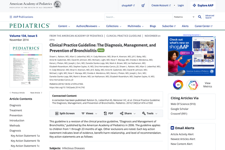Expand the Authors/Reviewers menu
The height and width of the screenshot is (150, 225).
[x=88, y=26]
